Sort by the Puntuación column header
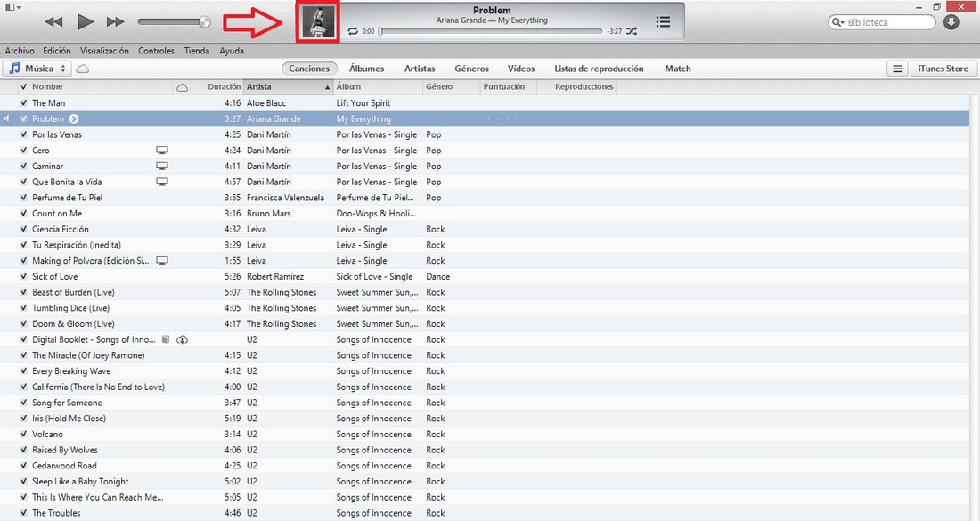 pyautogui.click(x=508, y=87)
